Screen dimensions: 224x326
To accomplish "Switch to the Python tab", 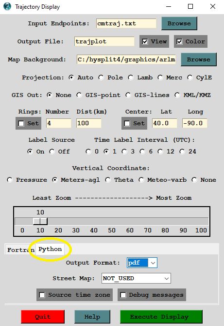I will tap(50, 249).
